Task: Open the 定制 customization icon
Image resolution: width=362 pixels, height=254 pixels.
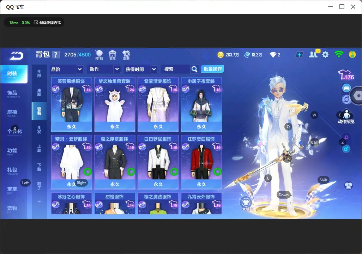Action: [126, 55]
